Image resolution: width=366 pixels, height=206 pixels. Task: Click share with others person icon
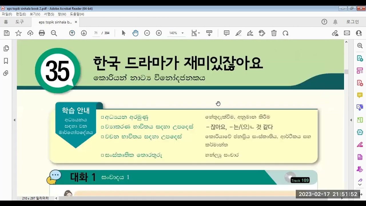click(359, 33)
